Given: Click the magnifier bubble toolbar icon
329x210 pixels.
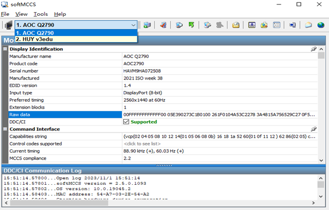Looking at the screenshot, I should [x=179, y=25].
